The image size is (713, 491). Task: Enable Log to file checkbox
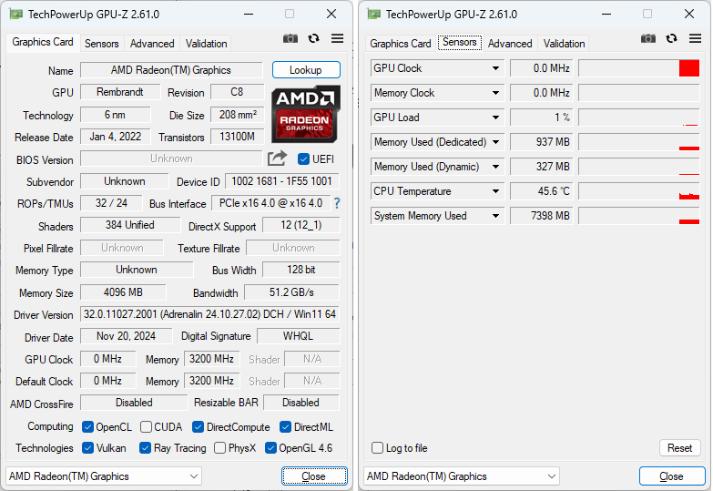click(377, 448)
